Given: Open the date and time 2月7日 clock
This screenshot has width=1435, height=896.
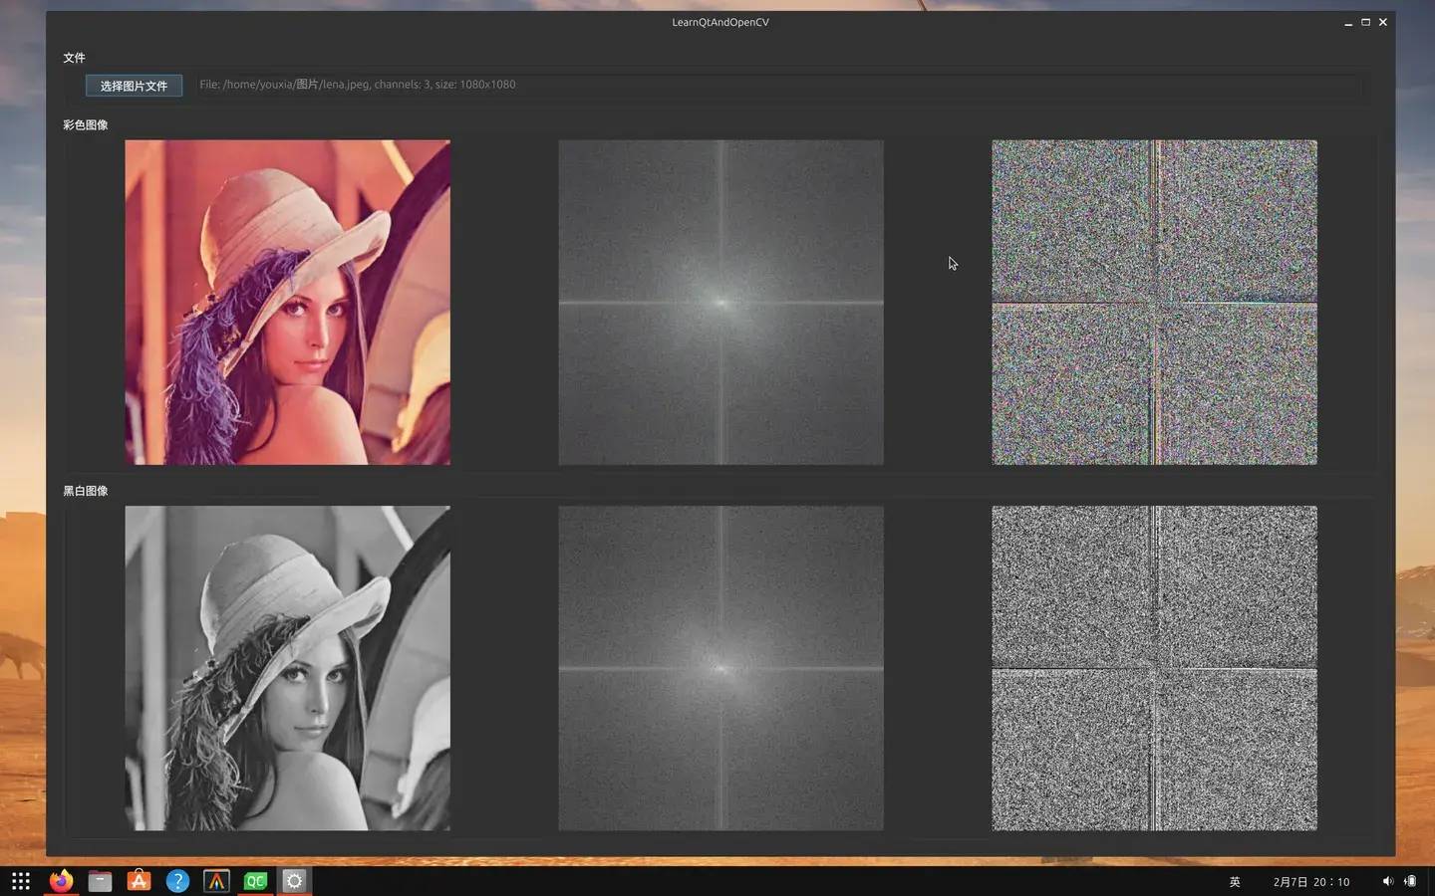Looking at the screenshot, I should (1311, 882).
